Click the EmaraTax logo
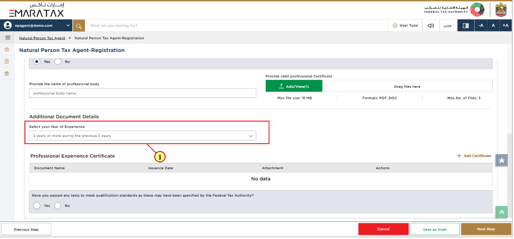Viewport: 514px width, 239px height. point(36,10)
